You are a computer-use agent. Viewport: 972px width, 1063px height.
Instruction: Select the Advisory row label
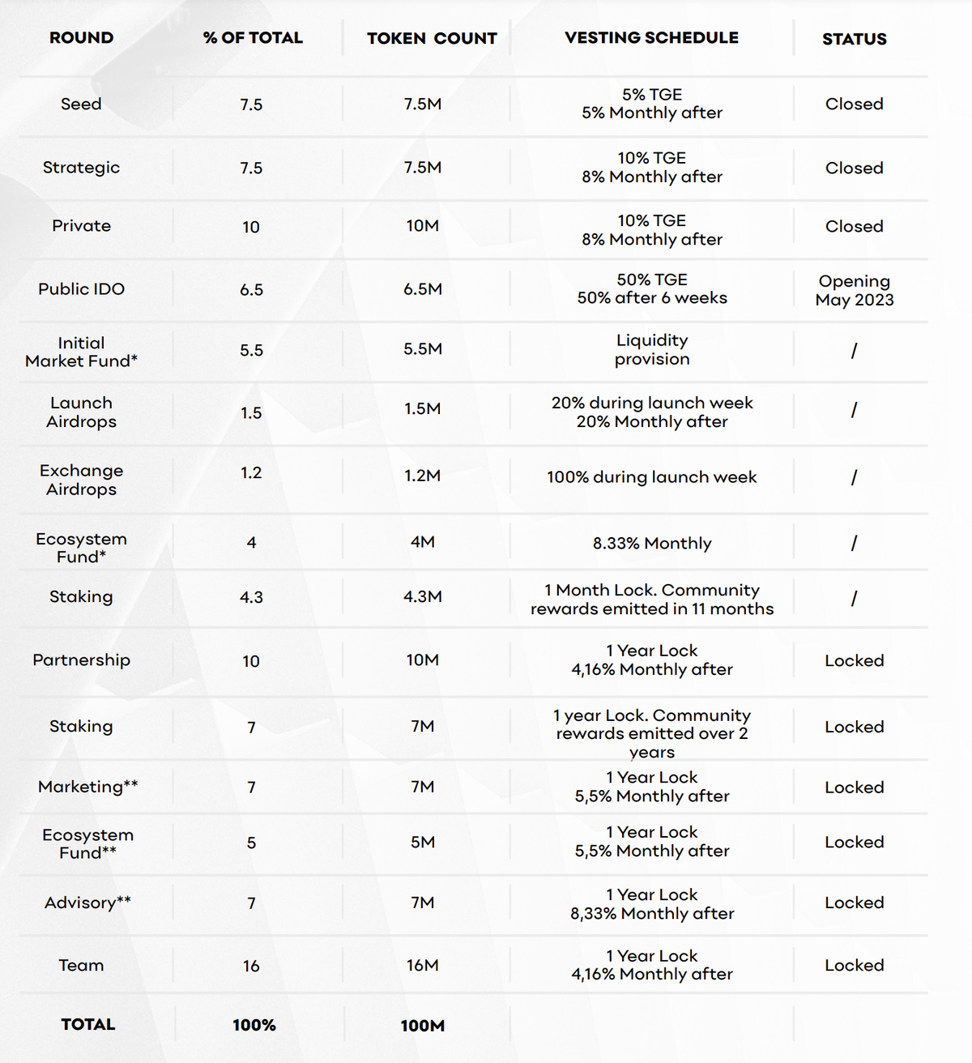(87, 903)
